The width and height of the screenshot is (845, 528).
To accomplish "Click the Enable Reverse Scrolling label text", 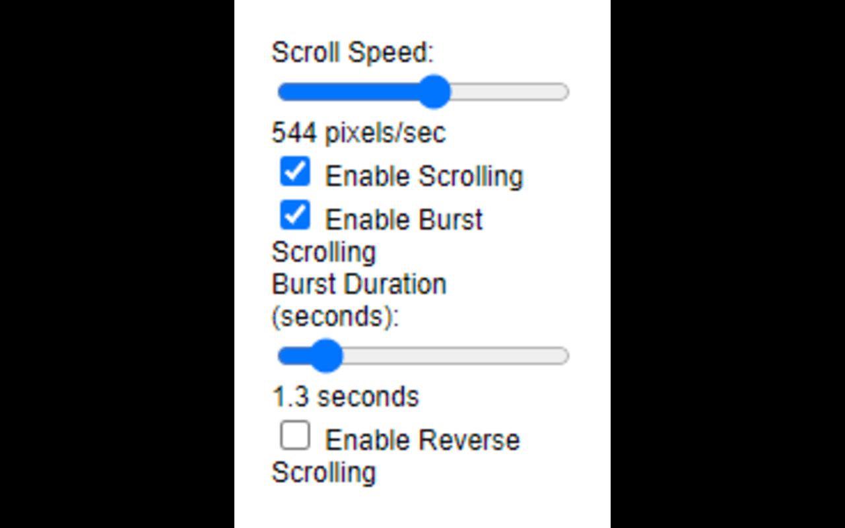I will (x=422, y=439).
